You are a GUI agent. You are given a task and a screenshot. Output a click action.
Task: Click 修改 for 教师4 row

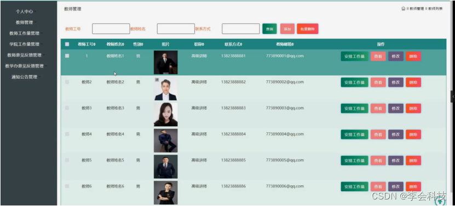coord(396,134)
